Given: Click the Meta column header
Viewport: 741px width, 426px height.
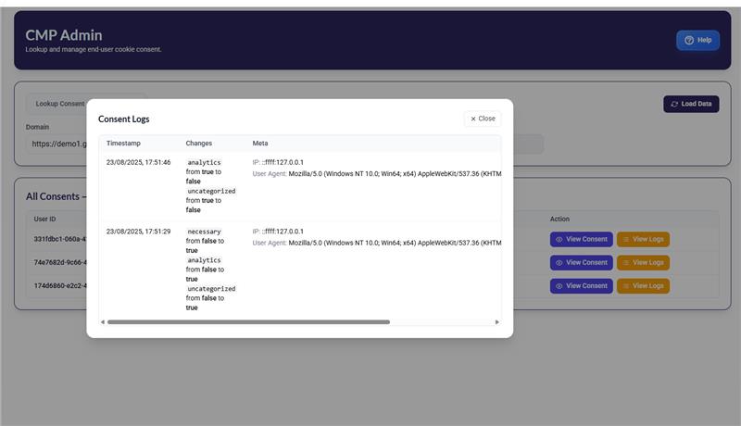Looking at the screenshot, I should point(260,144).
